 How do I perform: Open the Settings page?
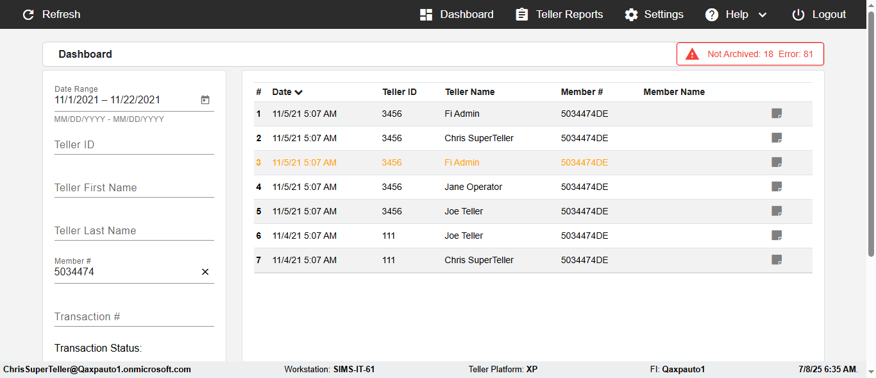654,15
